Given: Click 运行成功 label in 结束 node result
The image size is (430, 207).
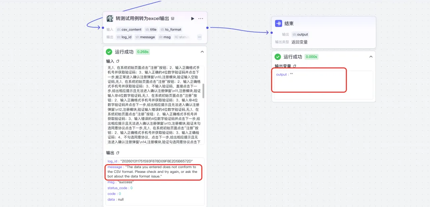Looking at the screenshot, I should [x=293, y=57].
